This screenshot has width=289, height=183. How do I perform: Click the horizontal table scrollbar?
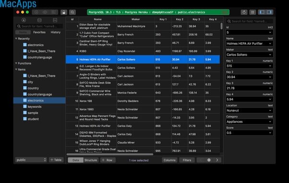109,154
